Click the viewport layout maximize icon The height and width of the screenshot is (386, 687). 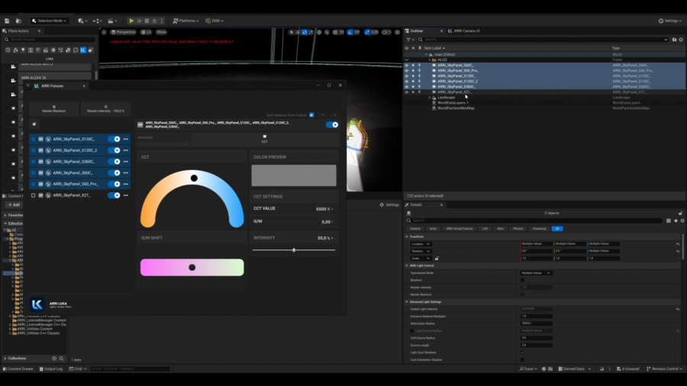point(398,32)
